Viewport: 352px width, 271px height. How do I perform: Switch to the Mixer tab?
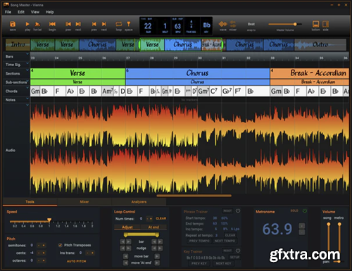coord(84,202)
